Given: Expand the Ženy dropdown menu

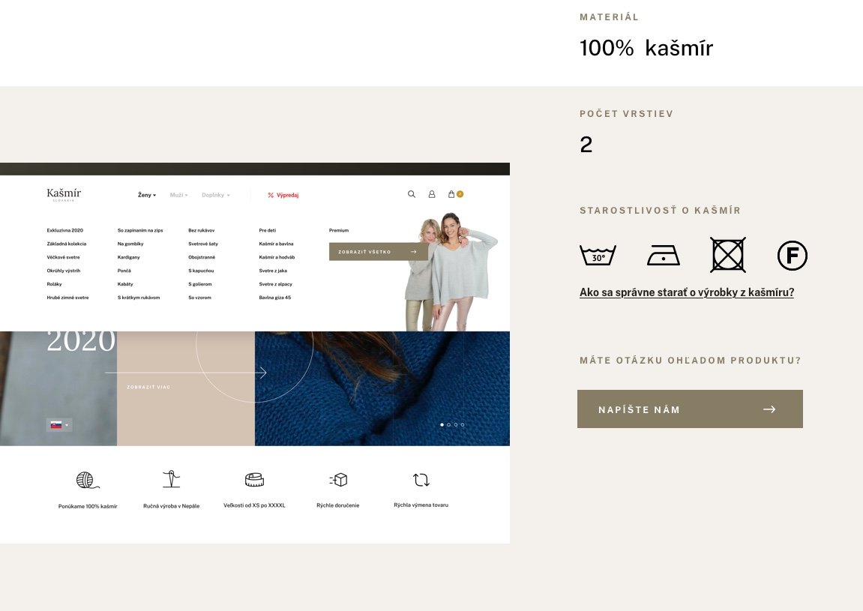Looking at the screenshot, I should point(147,195).
